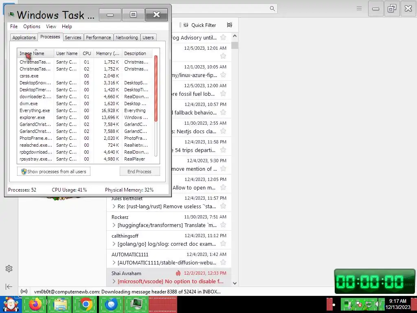Open Firefox from the taskbar
This screenshot has width=417, height=313.
(35, 304)
